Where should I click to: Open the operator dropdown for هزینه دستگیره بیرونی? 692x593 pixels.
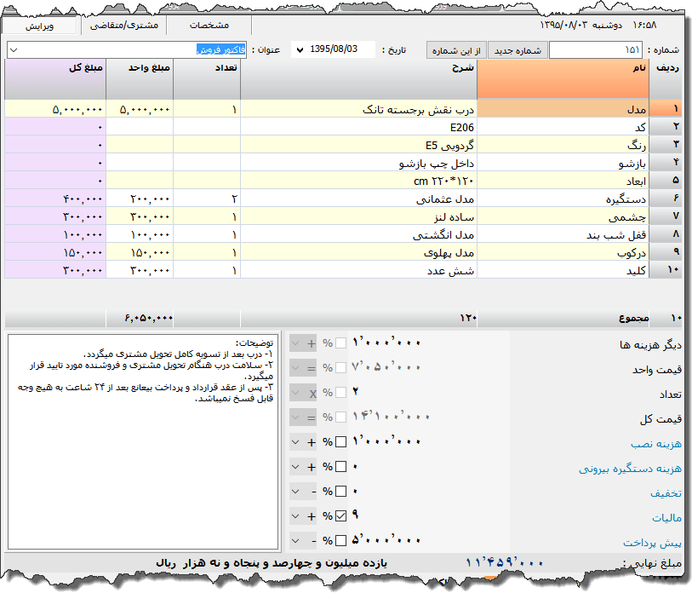[295, 467]
